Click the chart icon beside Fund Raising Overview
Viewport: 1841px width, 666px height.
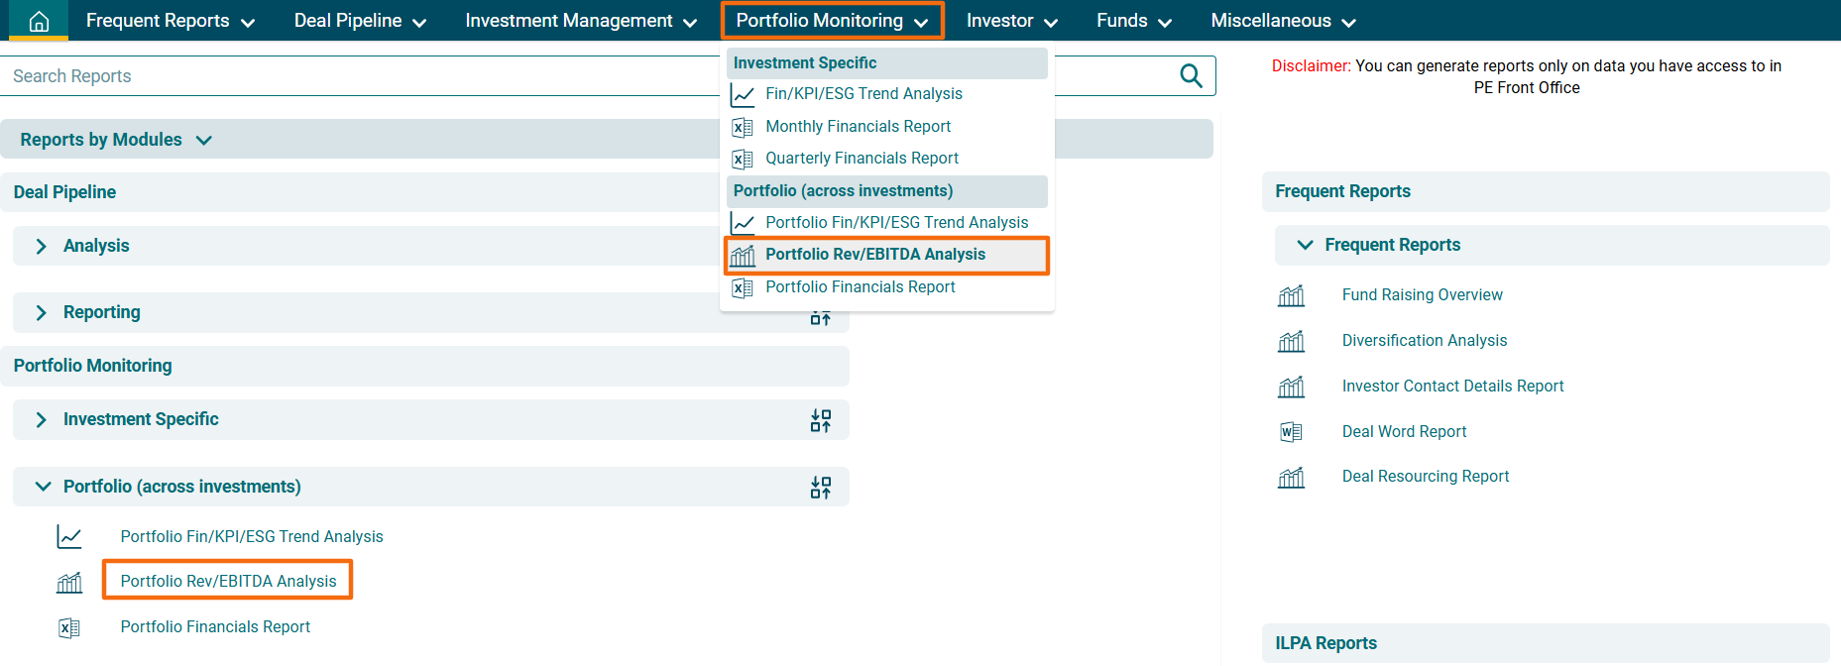1291,295
